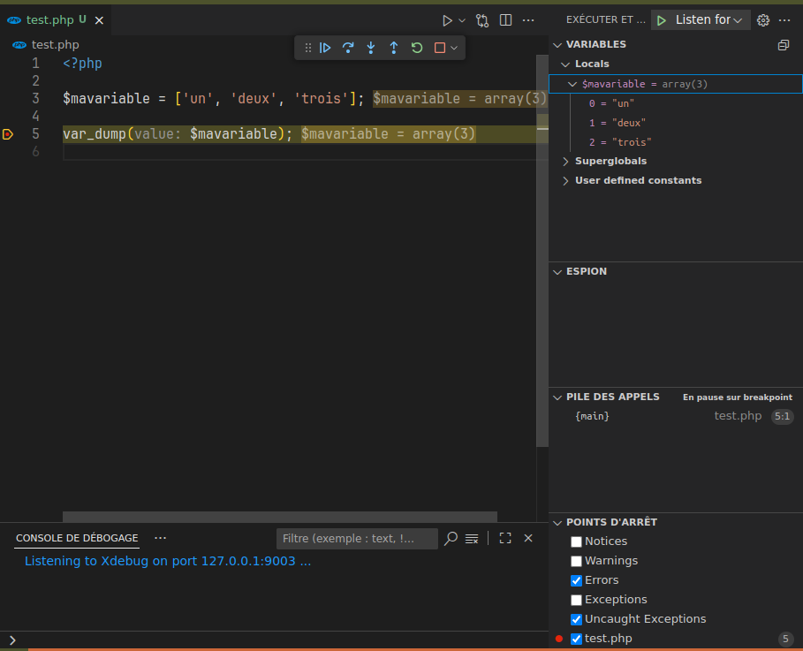Click the editor vertical scrollbar
Image resolution: width=803 pixels, height=651 pixels.
[542, 251]
